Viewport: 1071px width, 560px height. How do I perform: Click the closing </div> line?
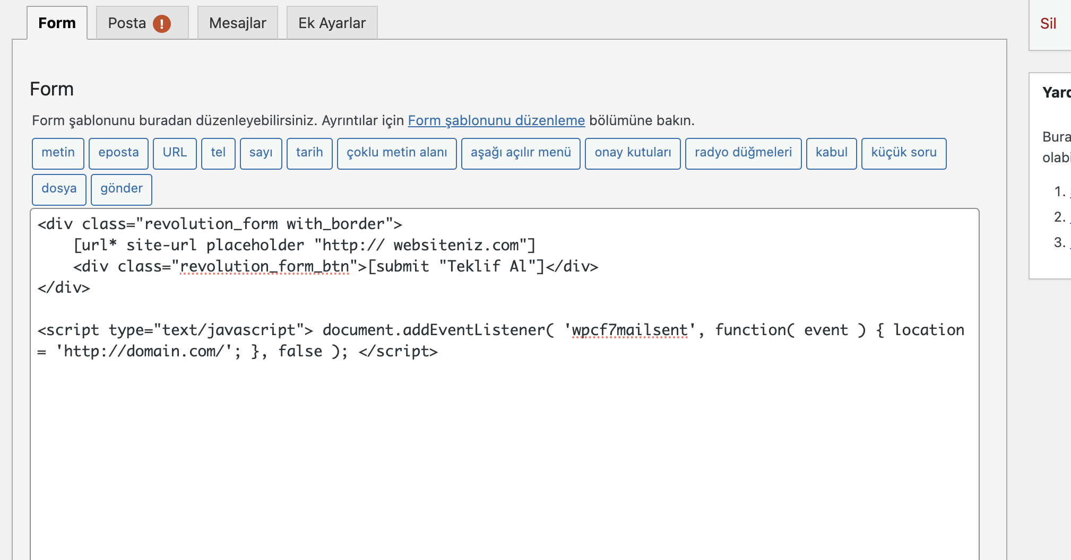point(64,287)
